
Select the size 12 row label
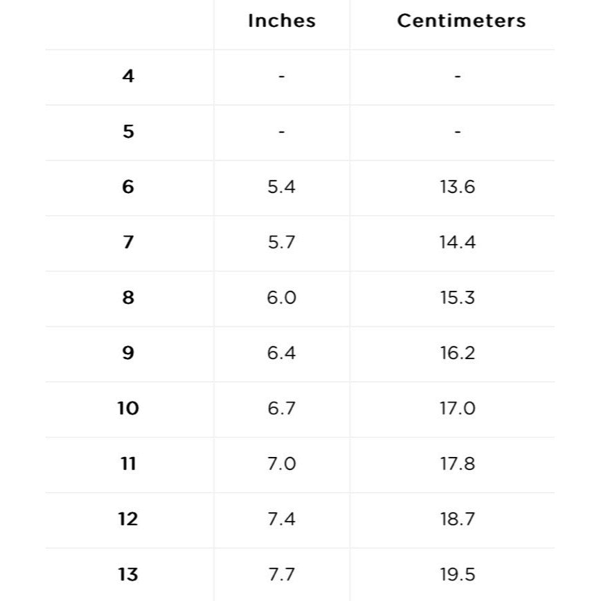tap(128, 519)
